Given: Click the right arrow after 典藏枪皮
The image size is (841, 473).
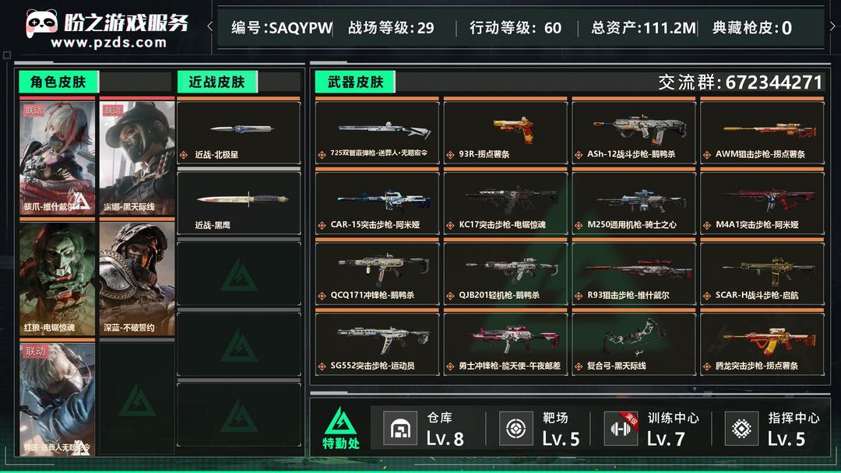Looking at the screenshot, I should [833, 26].
